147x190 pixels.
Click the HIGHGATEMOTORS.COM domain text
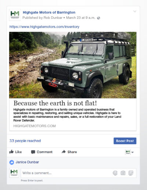[x=35, y=126]
